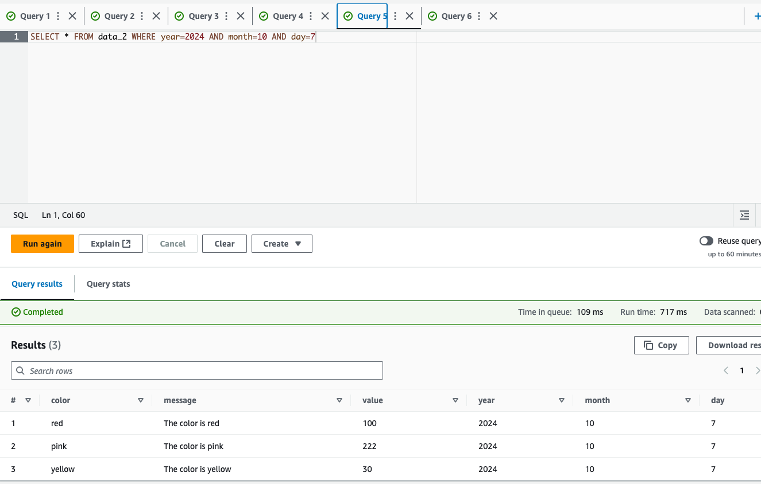Open the Query stats tab
The width and height of the screenshot is (761, 484).
(109, 284)
